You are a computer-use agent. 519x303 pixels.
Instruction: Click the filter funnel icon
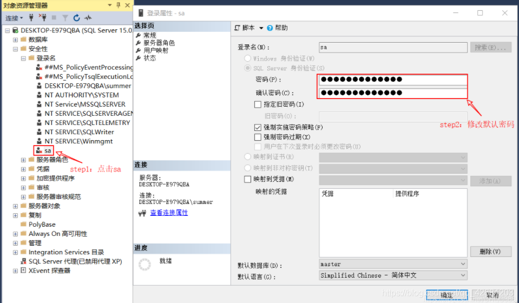65,18
